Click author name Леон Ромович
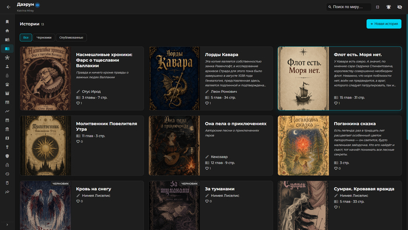Image resolution: width=408 pixels, height=230 pixels. point(224,92)
